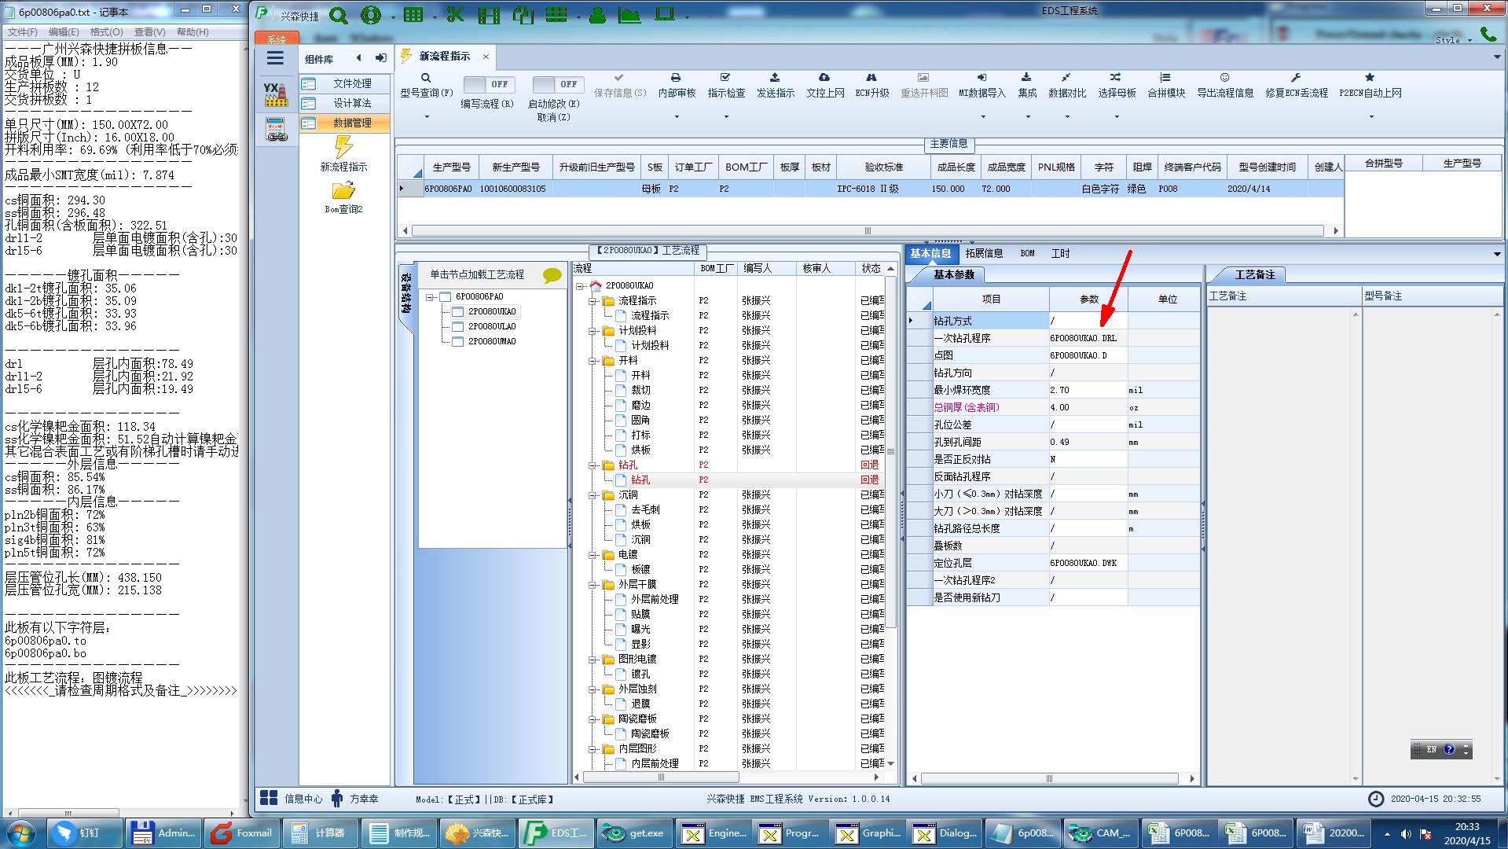Collapse the 钻孔 folder in process tree
This screenshot has width=1508, height=849.
[x=593, y=465]
